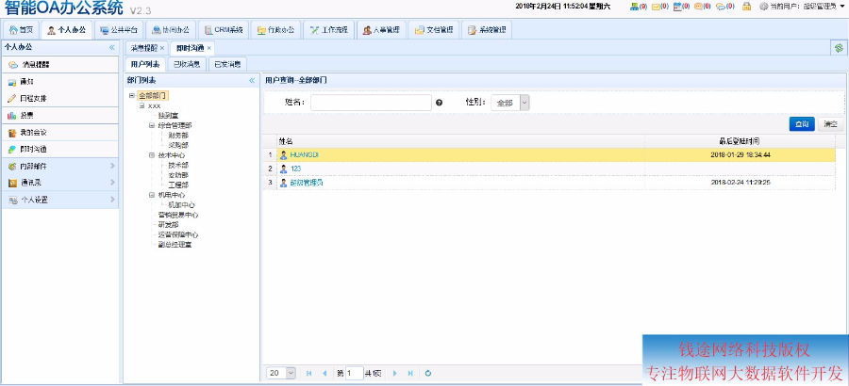Open 消息提醒 in the sidebar

point(59,64)
